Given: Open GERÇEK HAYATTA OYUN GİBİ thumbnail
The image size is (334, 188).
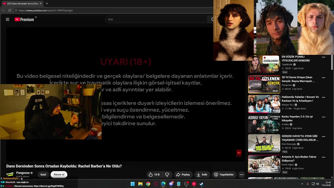Looking at the screenshot, I should point(264,143).
